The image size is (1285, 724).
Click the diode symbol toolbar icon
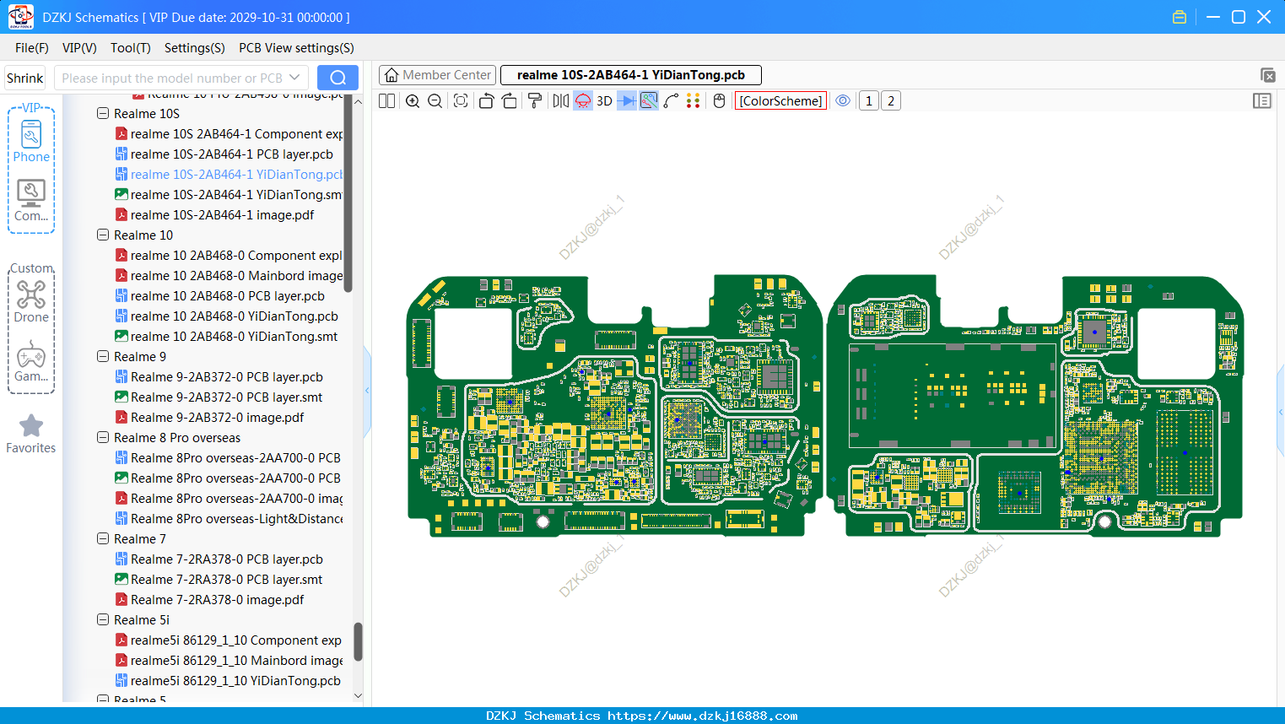pyautogui.click(x=627, y=101)
